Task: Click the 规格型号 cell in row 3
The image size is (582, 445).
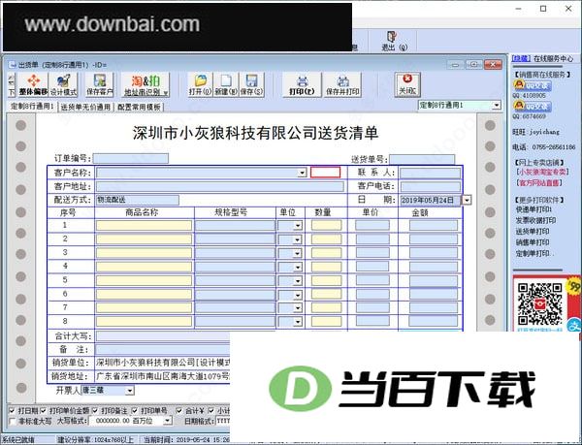Action: tap(235, 253)
